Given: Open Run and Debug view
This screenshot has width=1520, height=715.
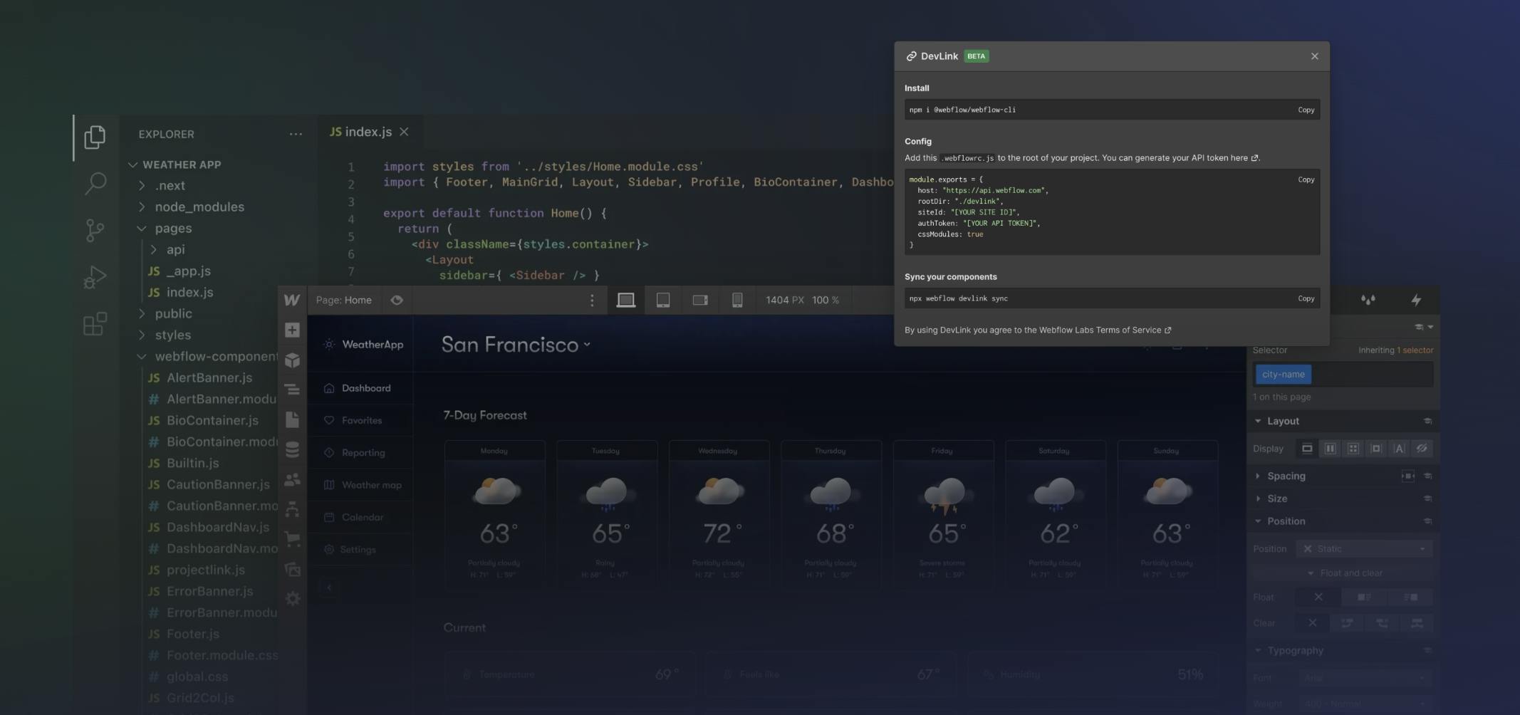Looking at the screenshot, I should coord(95,277).
